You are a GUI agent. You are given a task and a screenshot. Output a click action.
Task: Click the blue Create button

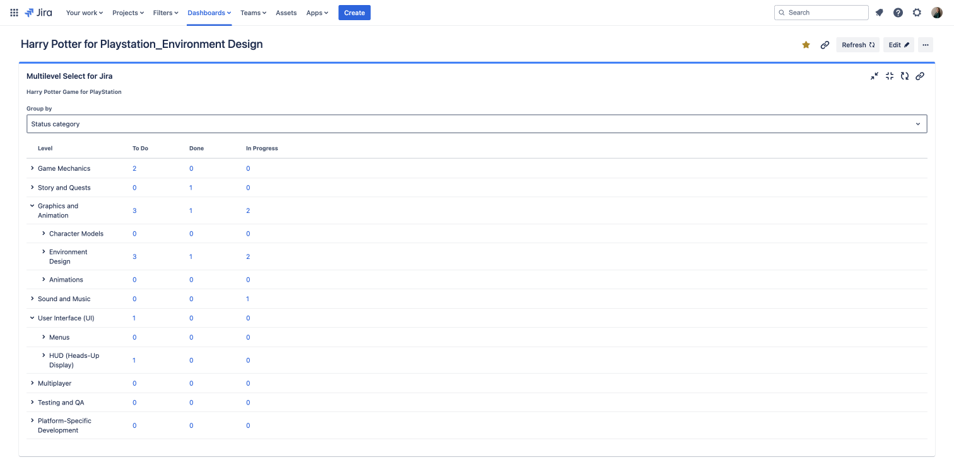(354, 13)
